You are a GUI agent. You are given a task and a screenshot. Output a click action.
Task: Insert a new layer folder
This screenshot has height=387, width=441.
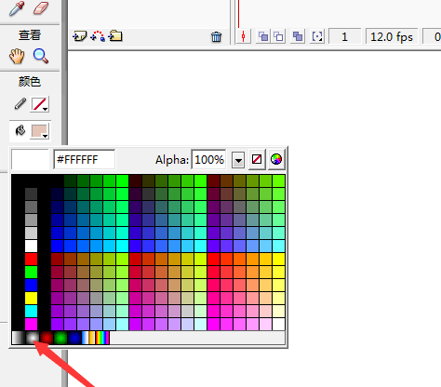click(x=115, y=36)
